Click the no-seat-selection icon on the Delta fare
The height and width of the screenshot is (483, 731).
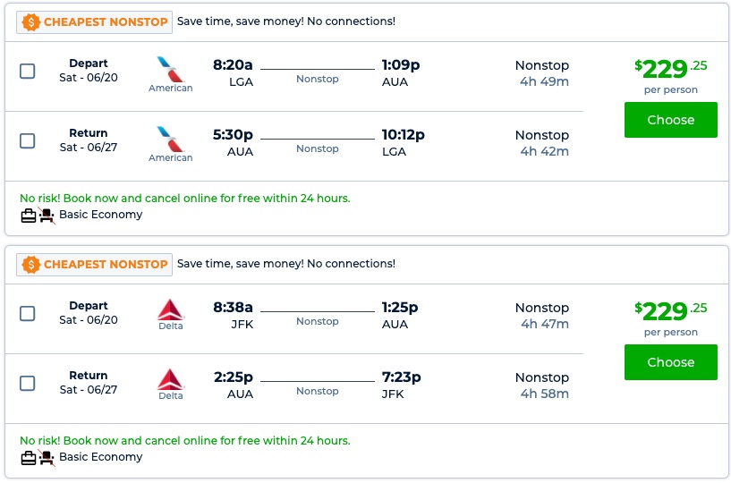(47, 458)
